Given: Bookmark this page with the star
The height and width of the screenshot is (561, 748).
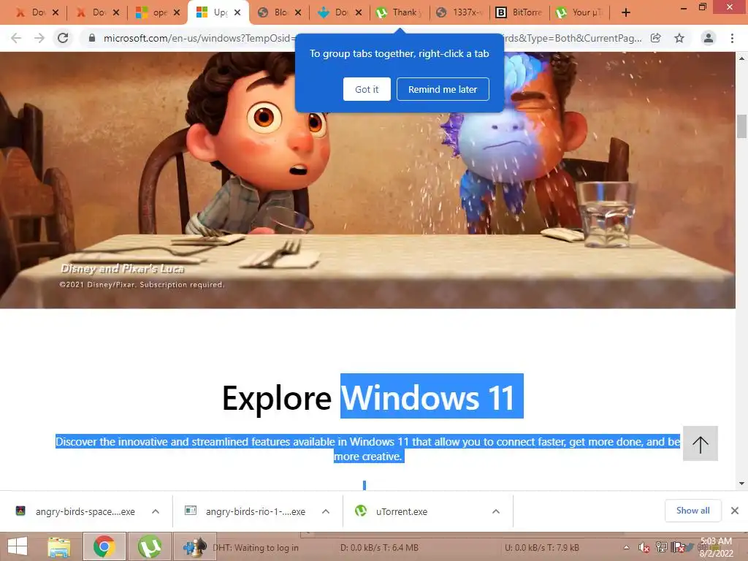Looking at the screenshot, I should (679, 38).
